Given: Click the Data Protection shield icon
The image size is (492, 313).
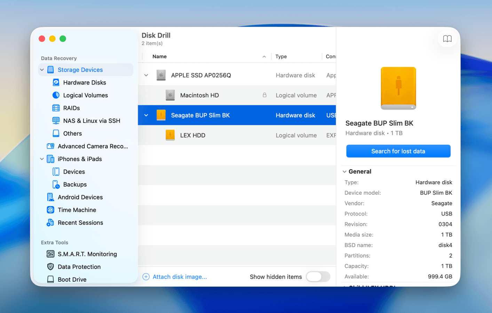Looking at the screenshot, I should pyautogui.click(x=50, y=267).
